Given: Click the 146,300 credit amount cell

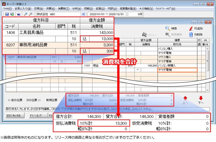Looking at the screenshot, I should pyautogui.click(x=146, y=66).
